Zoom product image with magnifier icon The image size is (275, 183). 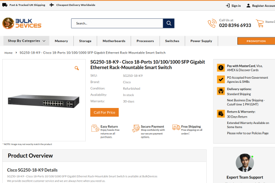coord(77,68)
